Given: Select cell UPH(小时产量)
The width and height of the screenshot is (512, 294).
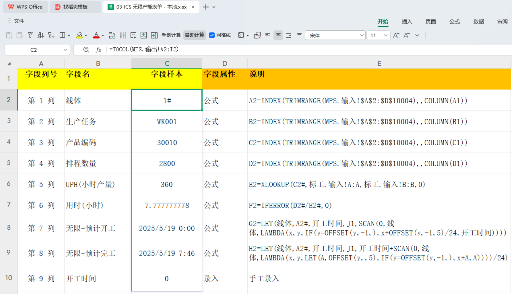Looking at the screenshot, I should [98, 184].
